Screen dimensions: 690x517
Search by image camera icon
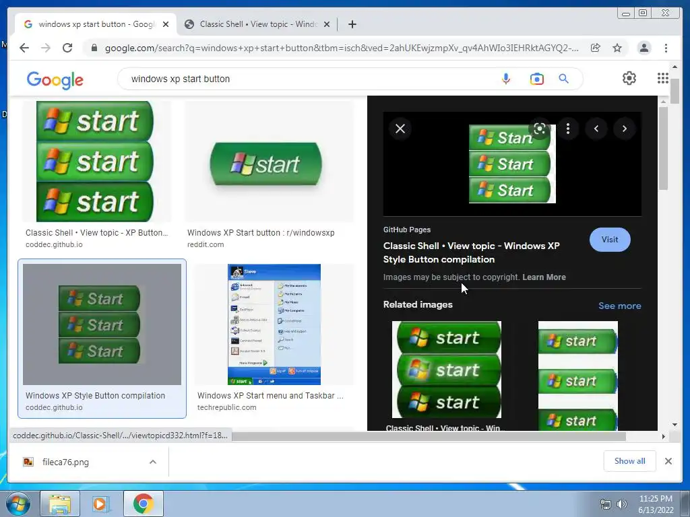point(537,79)
